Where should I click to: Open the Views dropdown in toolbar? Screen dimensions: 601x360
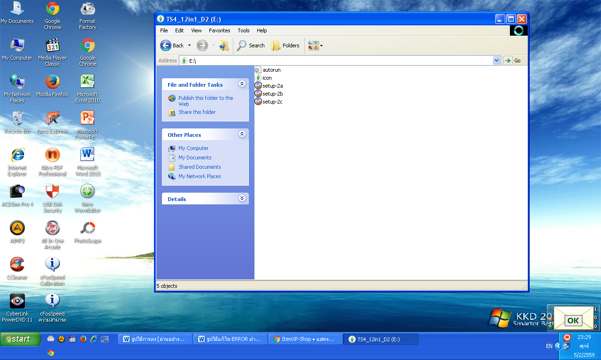315,45
